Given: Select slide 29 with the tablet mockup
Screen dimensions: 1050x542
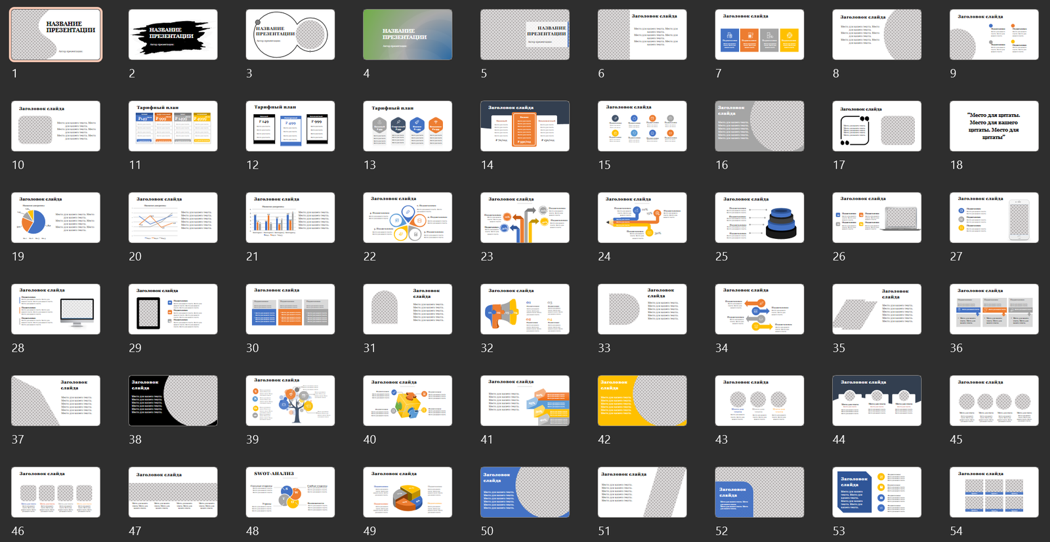Looking at the screenshot, I should (173, 309).
